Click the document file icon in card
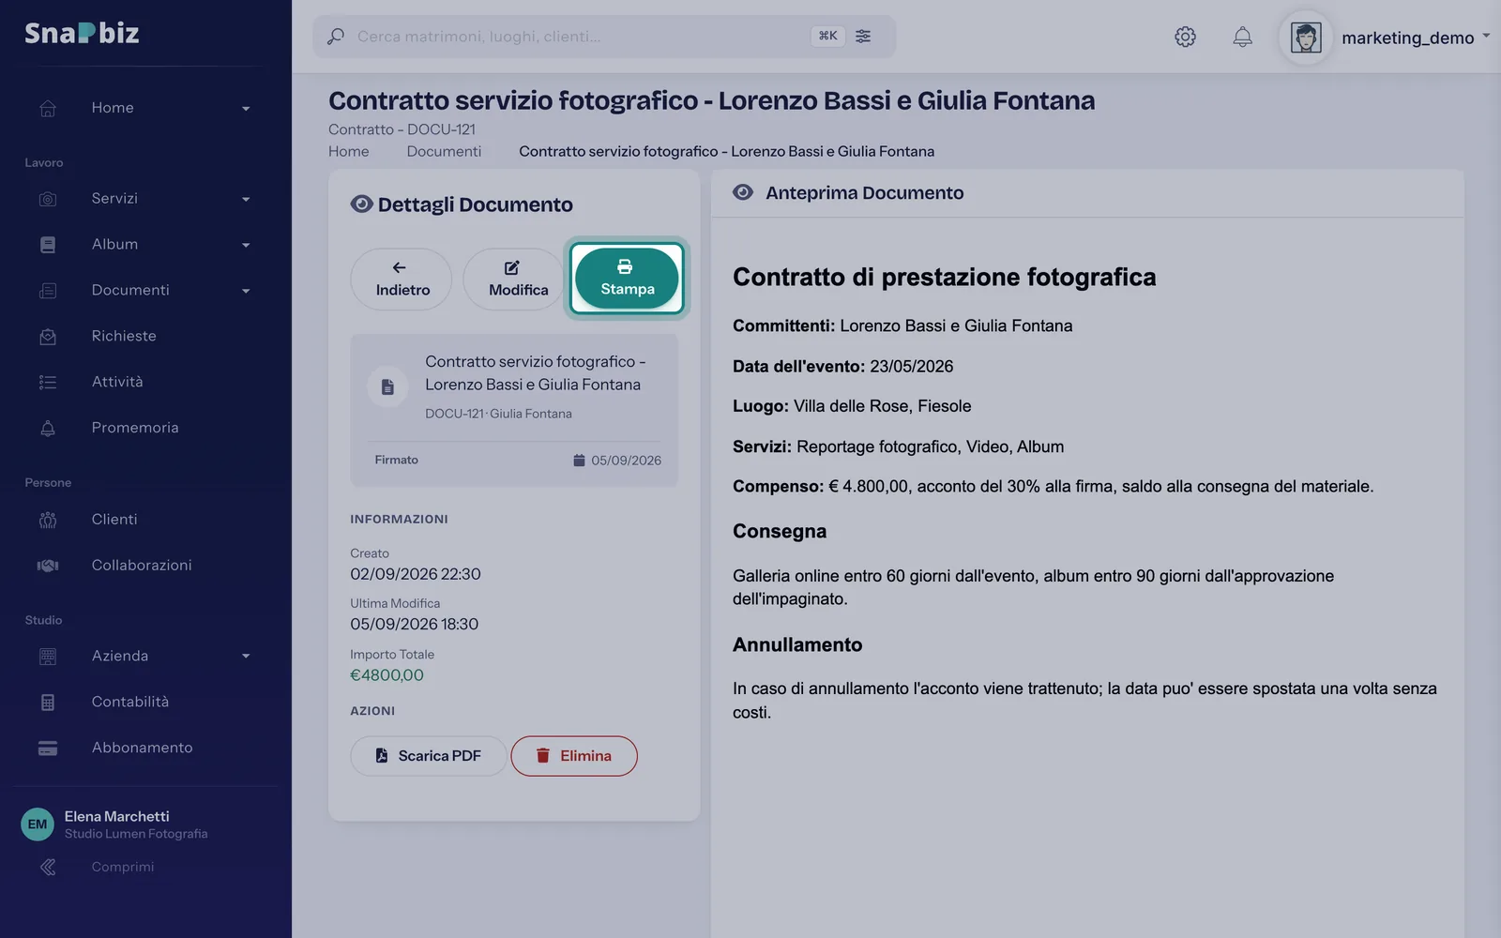Viewport: 1501px width, 938px height. [387, 386]
